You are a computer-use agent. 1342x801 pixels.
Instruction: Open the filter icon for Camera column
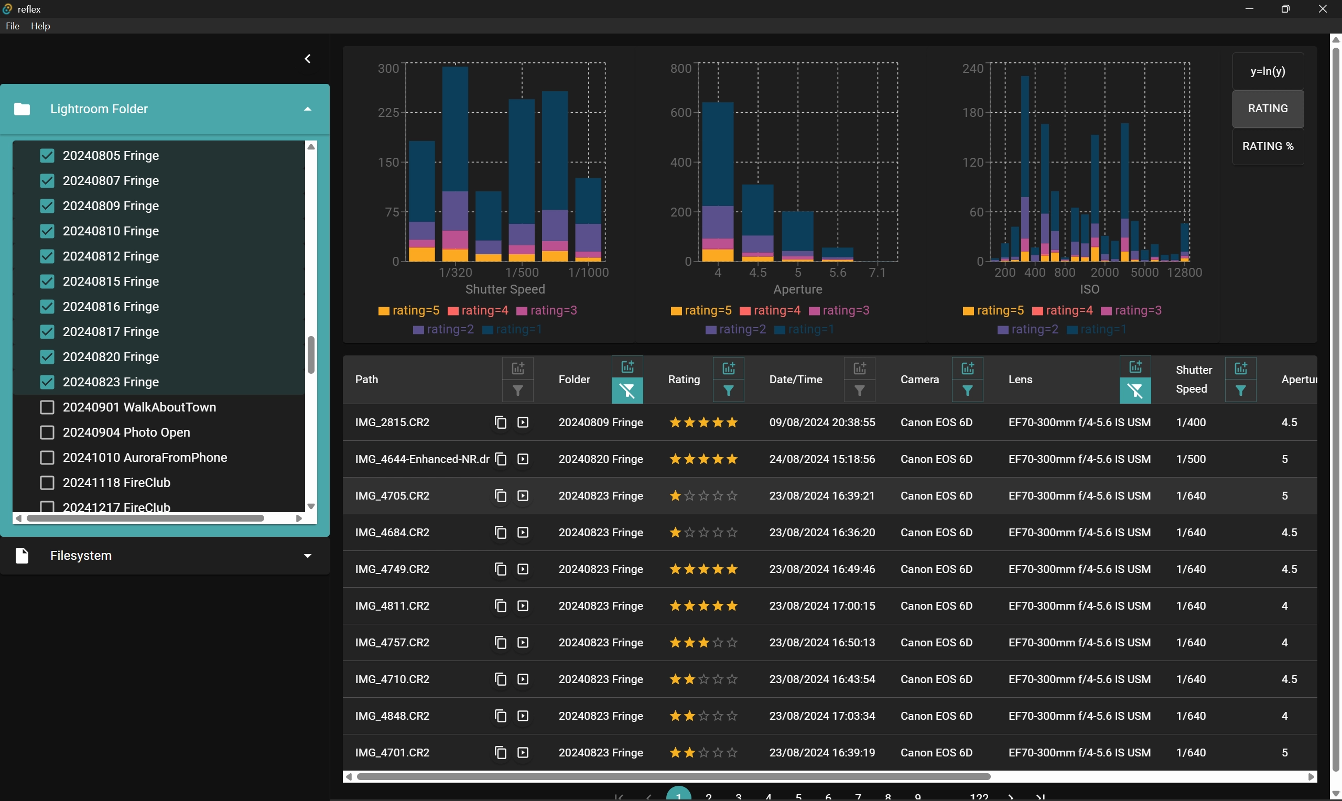(x=967, y=391)
